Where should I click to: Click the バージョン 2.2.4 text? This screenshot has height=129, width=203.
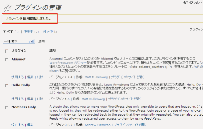61,77
